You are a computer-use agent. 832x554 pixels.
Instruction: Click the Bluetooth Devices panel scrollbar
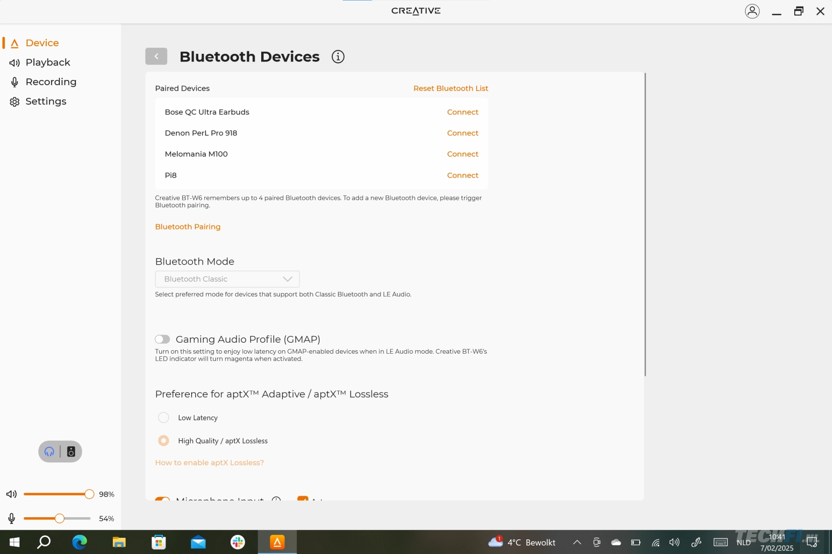pos(645,224)
